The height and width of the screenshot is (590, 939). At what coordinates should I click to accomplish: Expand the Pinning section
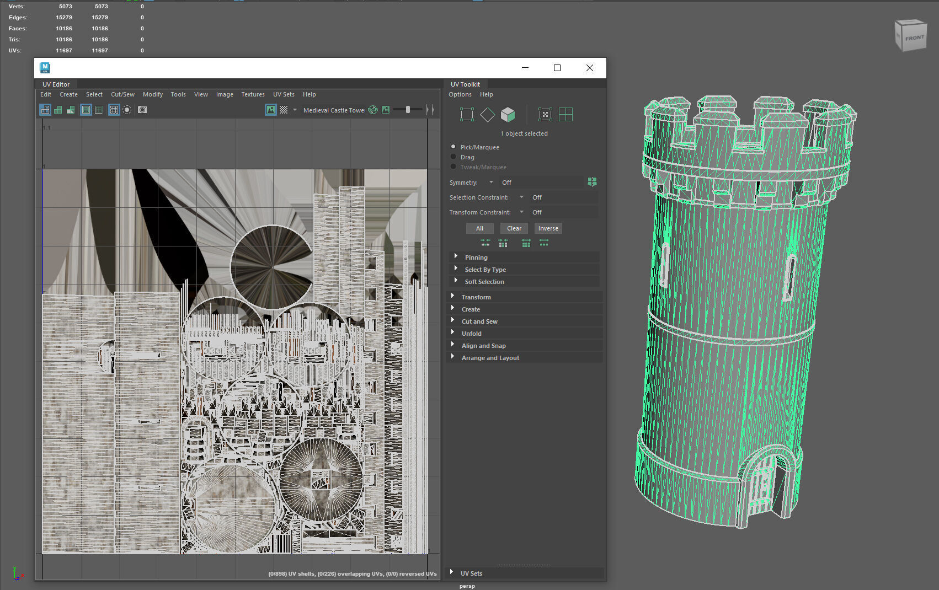point(525,257)
